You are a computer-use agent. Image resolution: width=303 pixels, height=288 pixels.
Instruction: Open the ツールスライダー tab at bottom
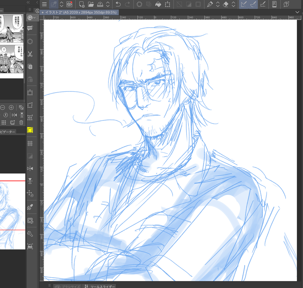coord(100,286)
